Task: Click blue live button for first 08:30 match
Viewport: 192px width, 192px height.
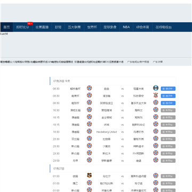Action: click(x=168, y=89)
